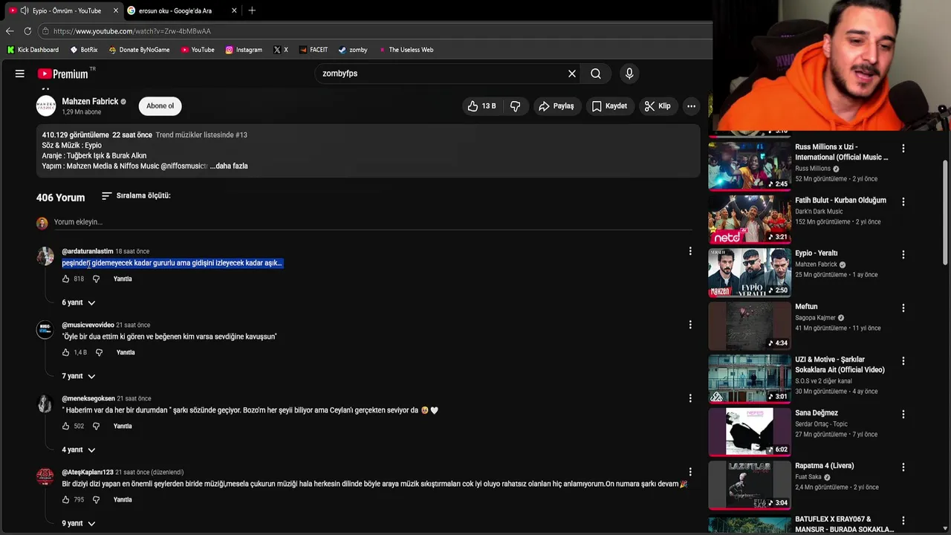The image size is (951, 535).
Task: Open @musicvevovideo commenter profile
Action: 88,325
